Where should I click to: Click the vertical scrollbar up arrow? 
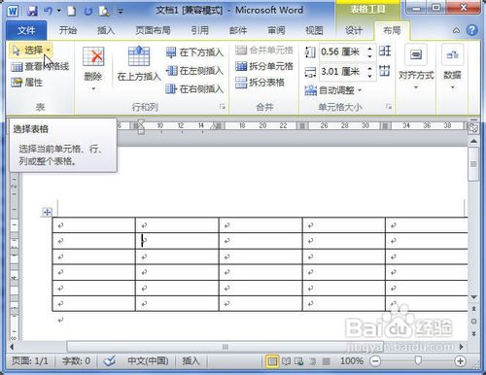473,141
